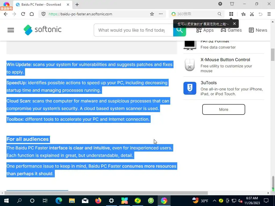Close the Baidu PC Faster tab
The height and width of the screenshot is (206, 275).
click(68, 5)
